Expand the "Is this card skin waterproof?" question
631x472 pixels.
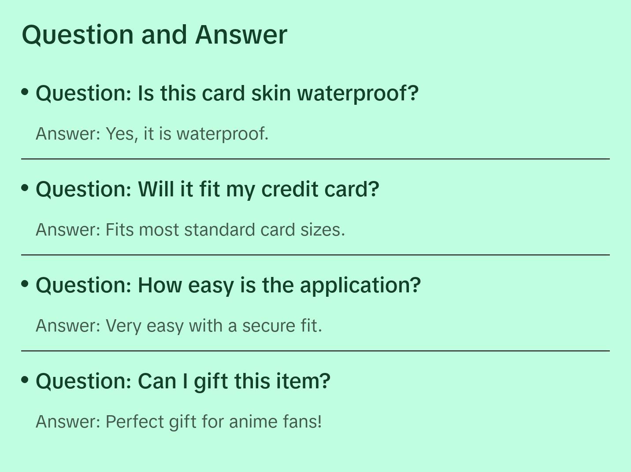click(x=278, y=93)
